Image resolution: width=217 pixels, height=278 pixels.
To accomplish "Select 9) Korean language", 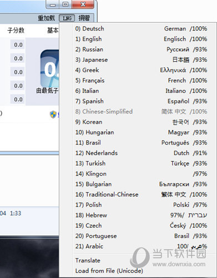I will click(x=138, y=122).
